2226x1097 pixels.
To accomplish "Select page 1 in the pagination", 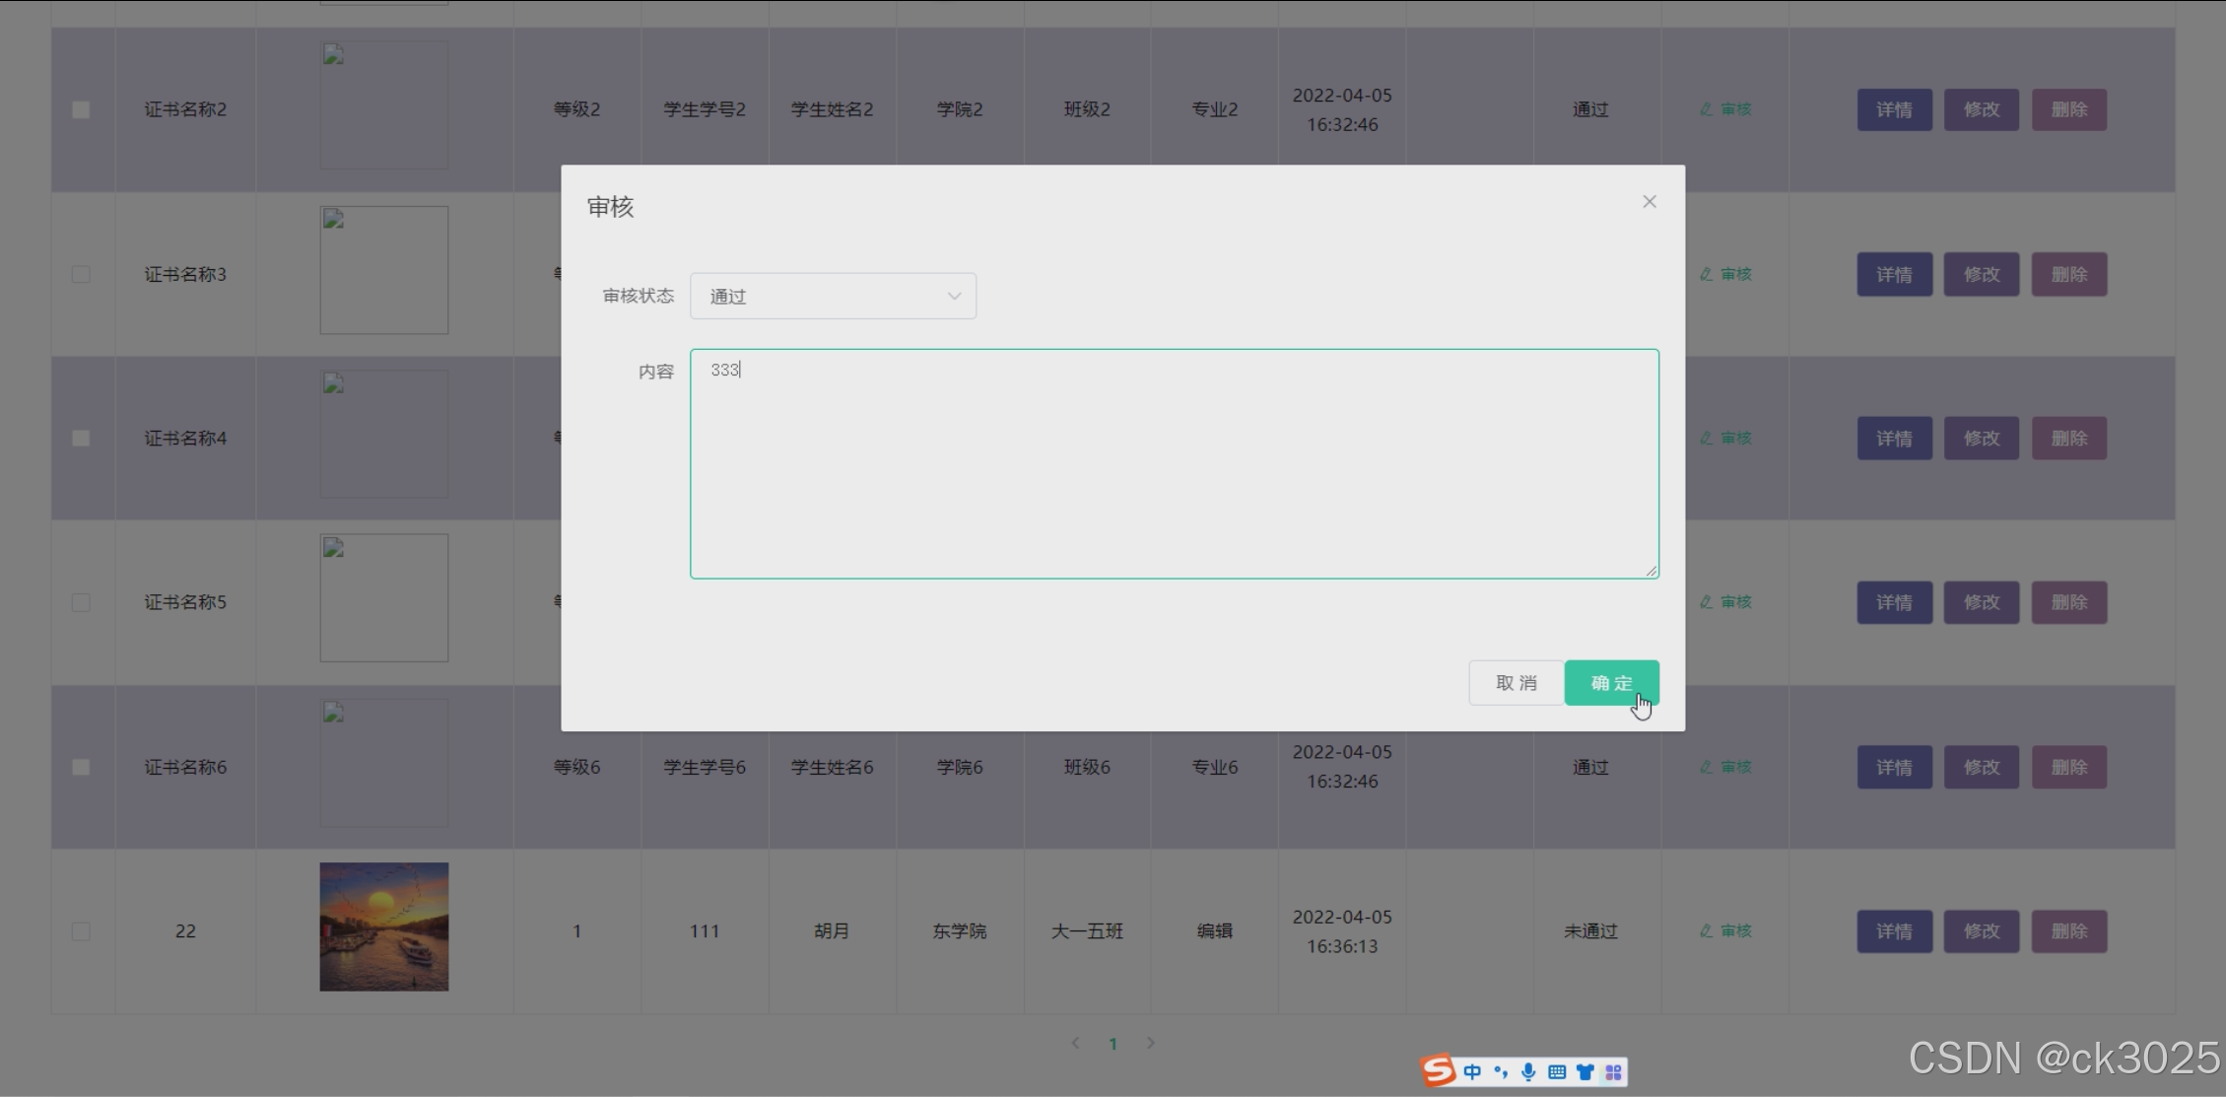I will pos(1113,1044).
